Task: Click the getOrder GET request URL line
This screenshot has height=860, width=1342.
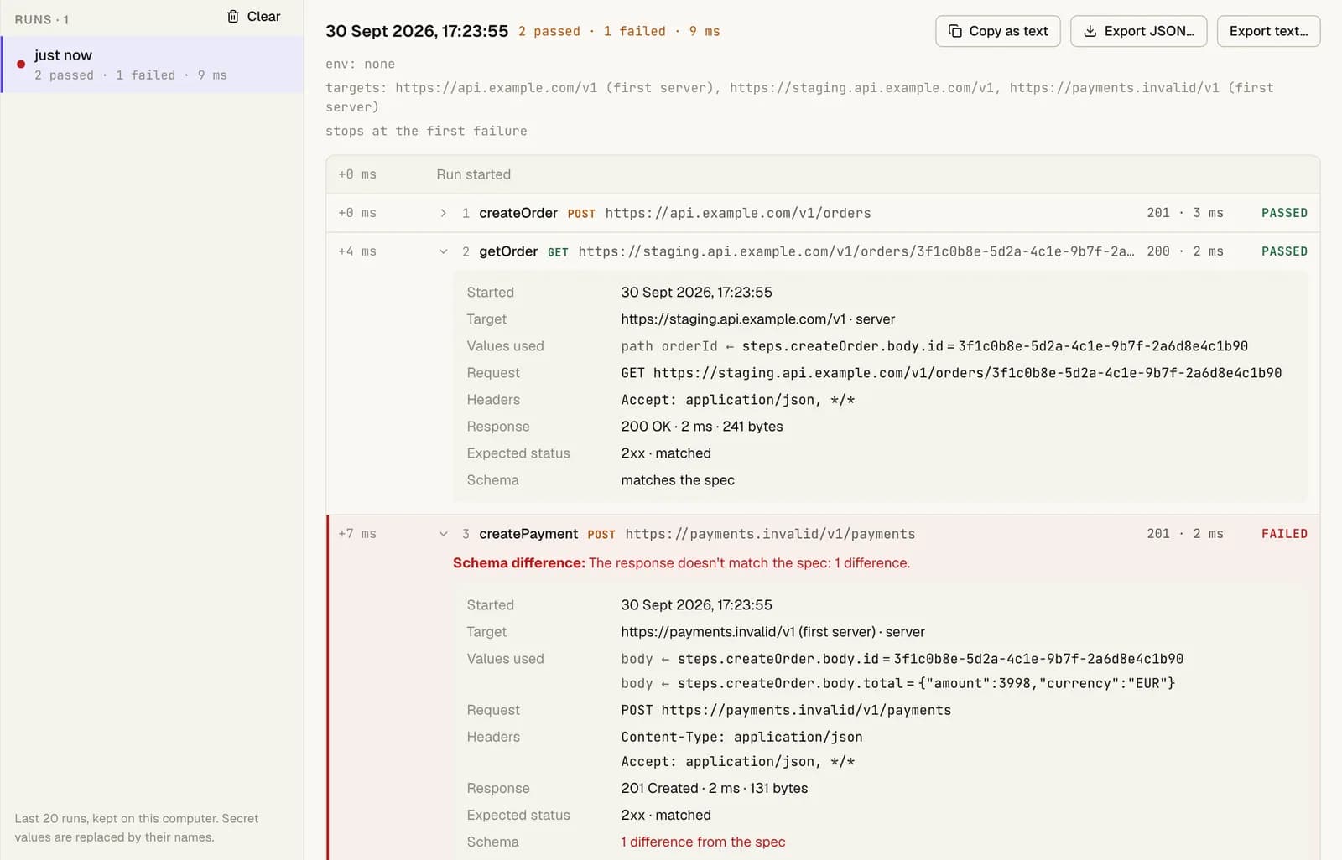Action: (x=951, y=373)
